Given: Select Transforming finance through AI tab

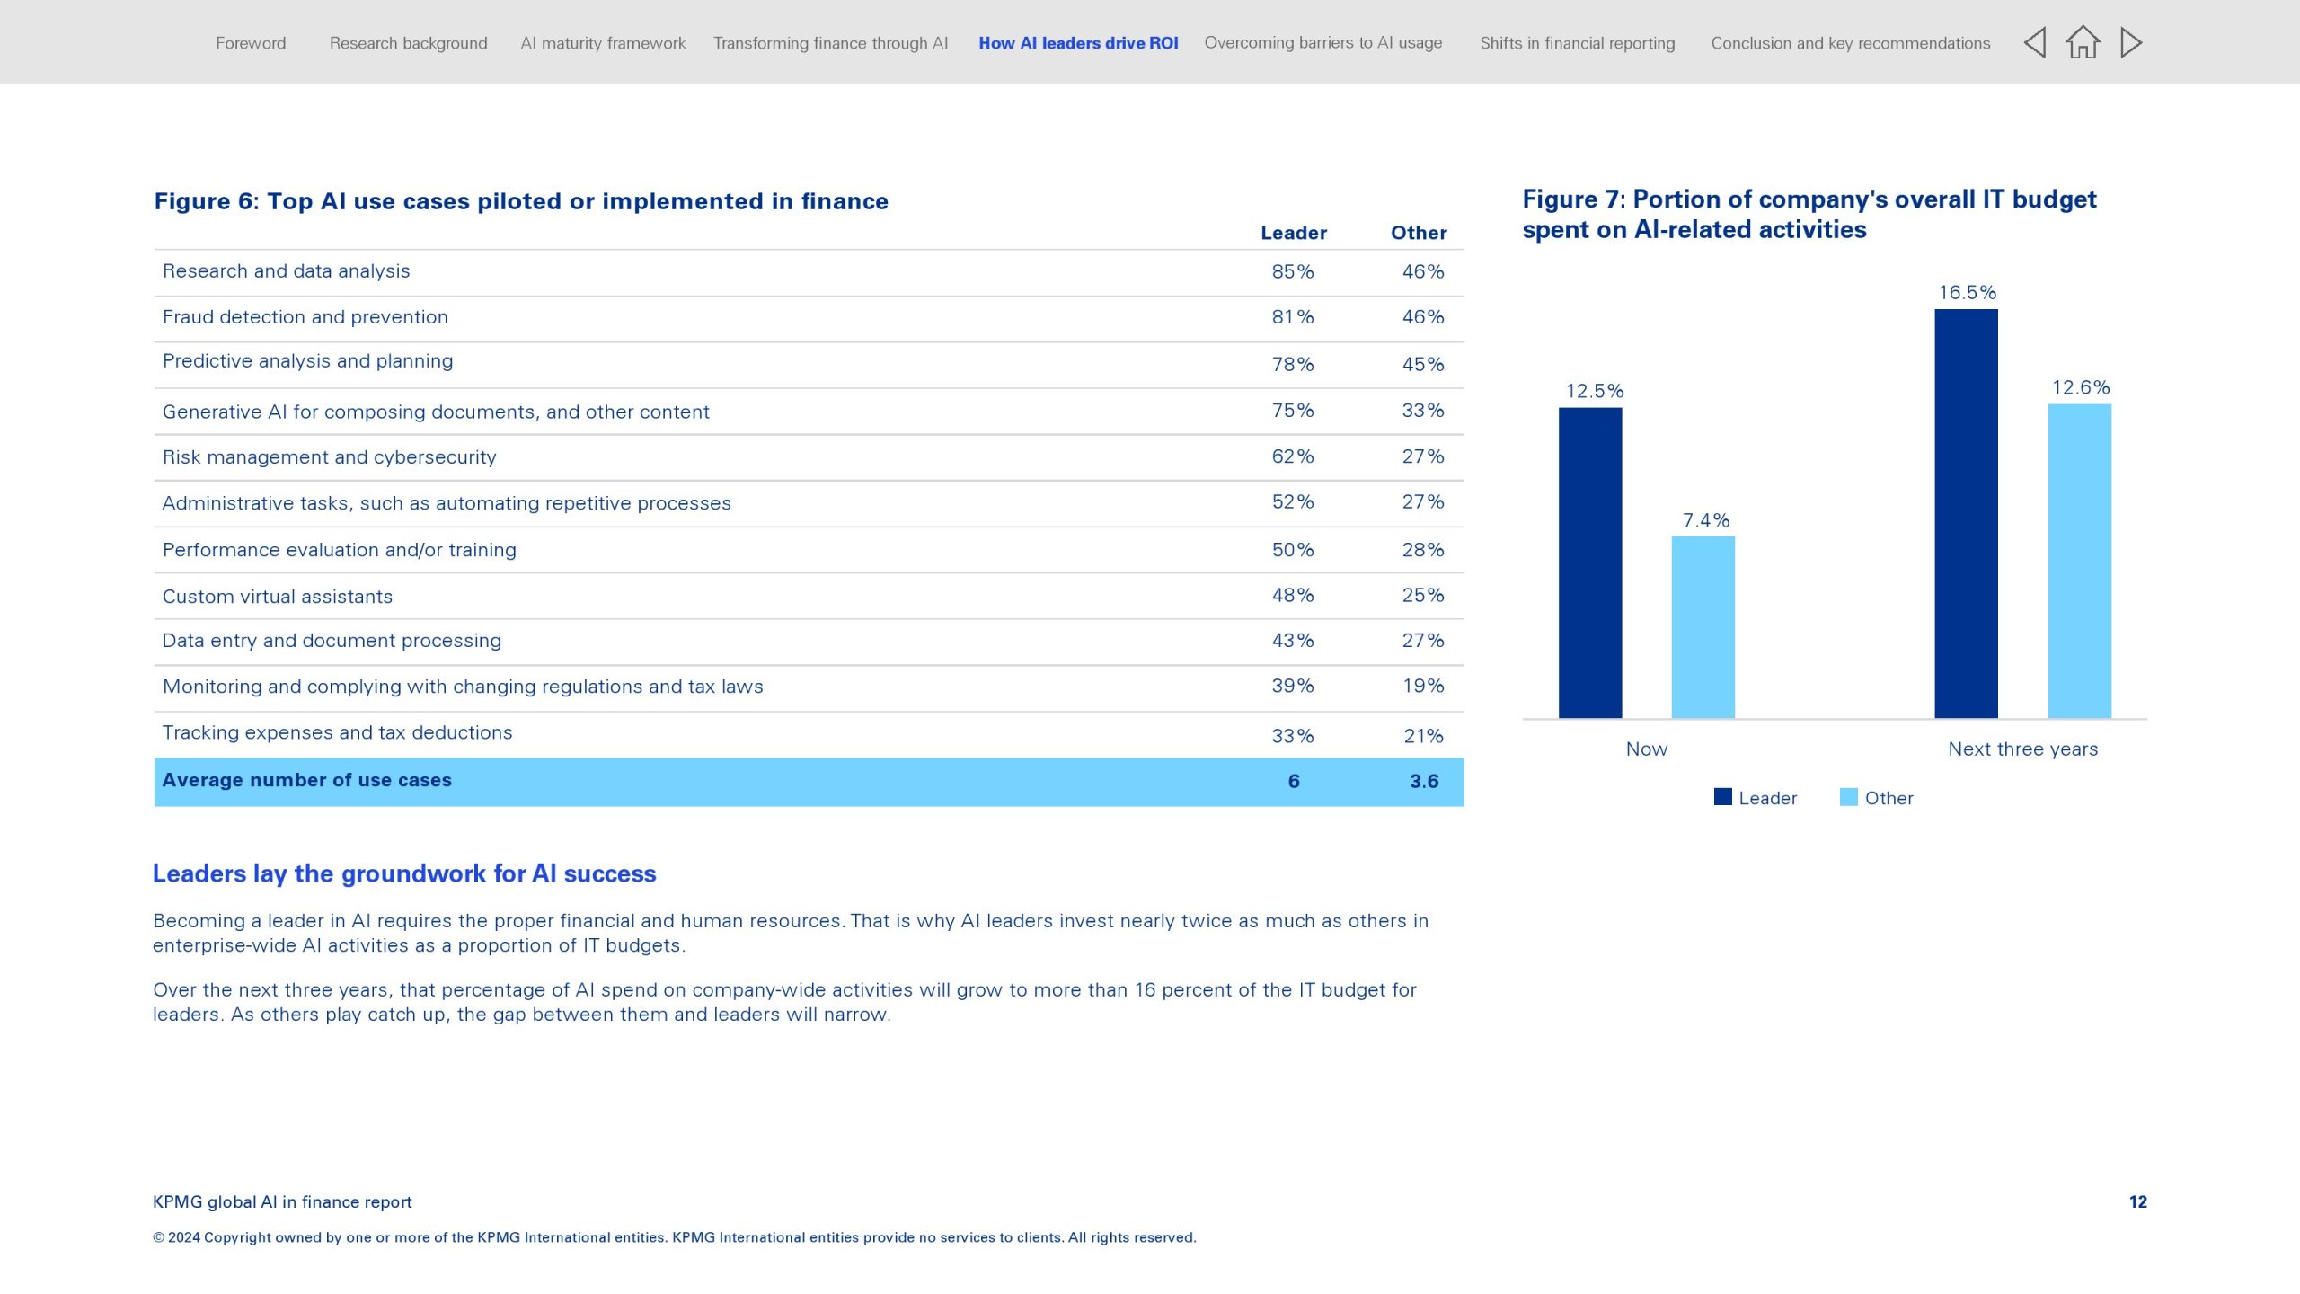Looking at the screenshot, I should coord(830,43).
